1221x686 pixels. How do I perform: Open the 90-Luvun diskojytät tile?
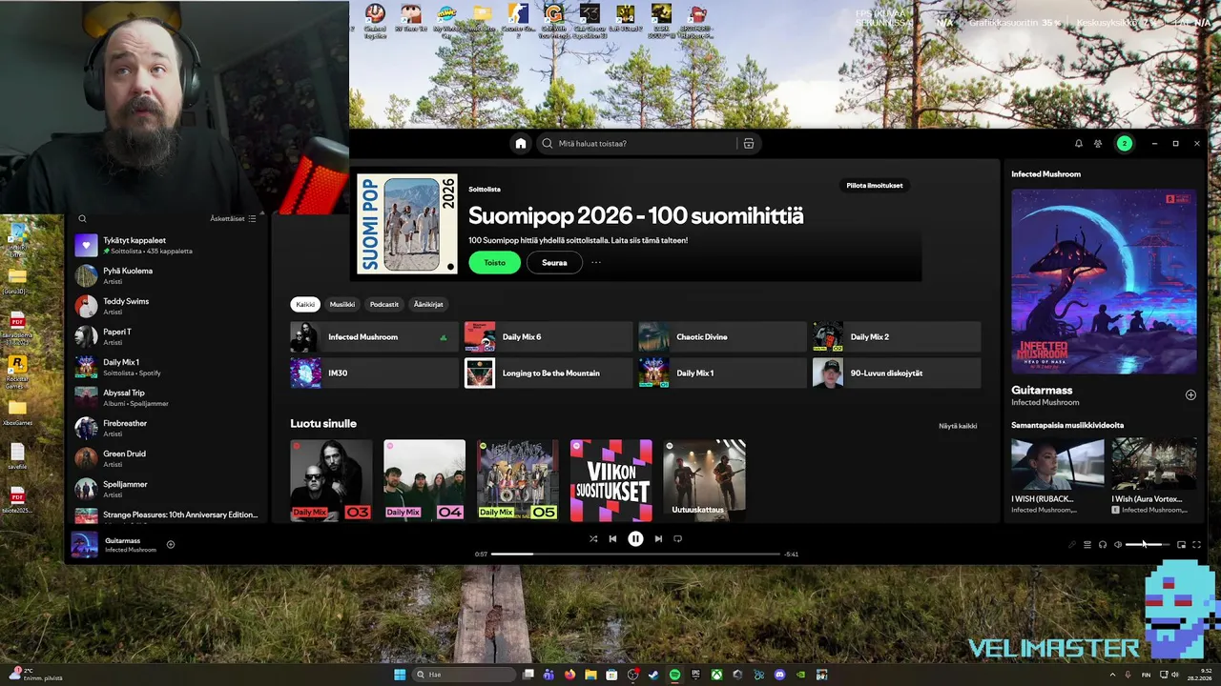(897, 373)
